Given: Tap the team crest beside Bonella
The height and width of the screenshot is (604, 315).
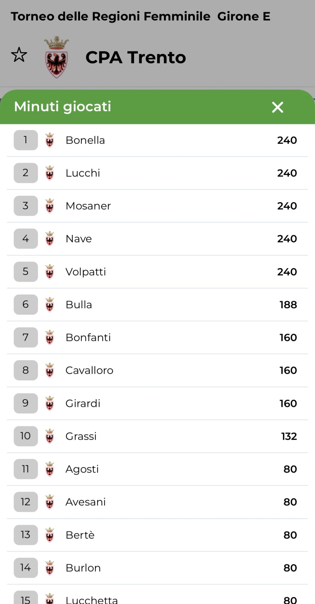Looking at the screenshot, I should point(50,140).
